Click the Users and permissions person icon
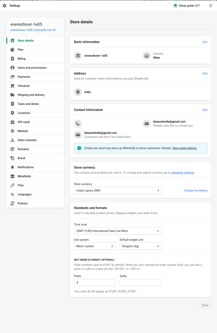 click(13, 68)
